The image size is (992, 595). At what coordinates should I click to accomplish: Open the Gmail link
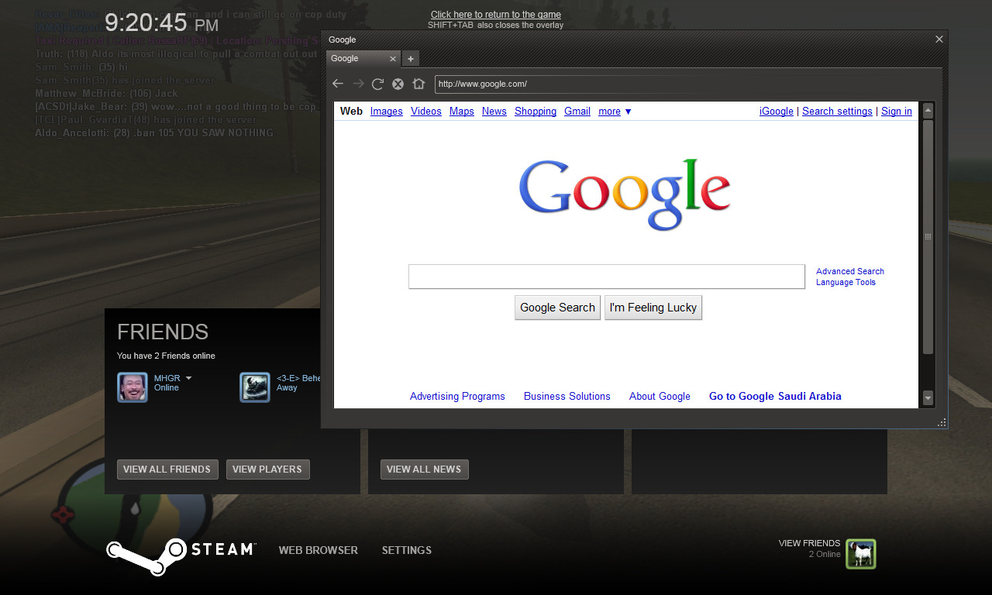(577, 112)
